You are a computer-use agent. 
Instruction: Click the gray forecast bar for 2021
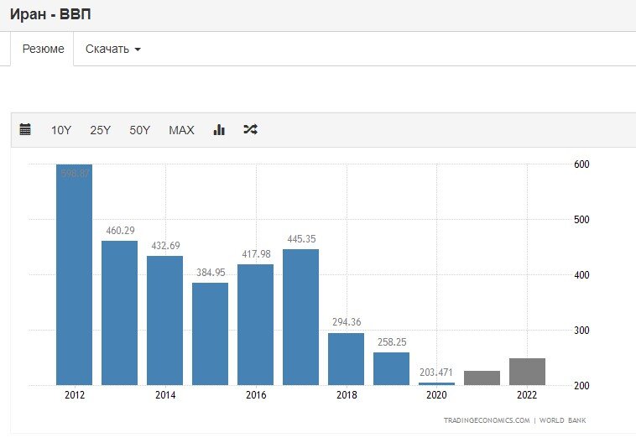482,378
